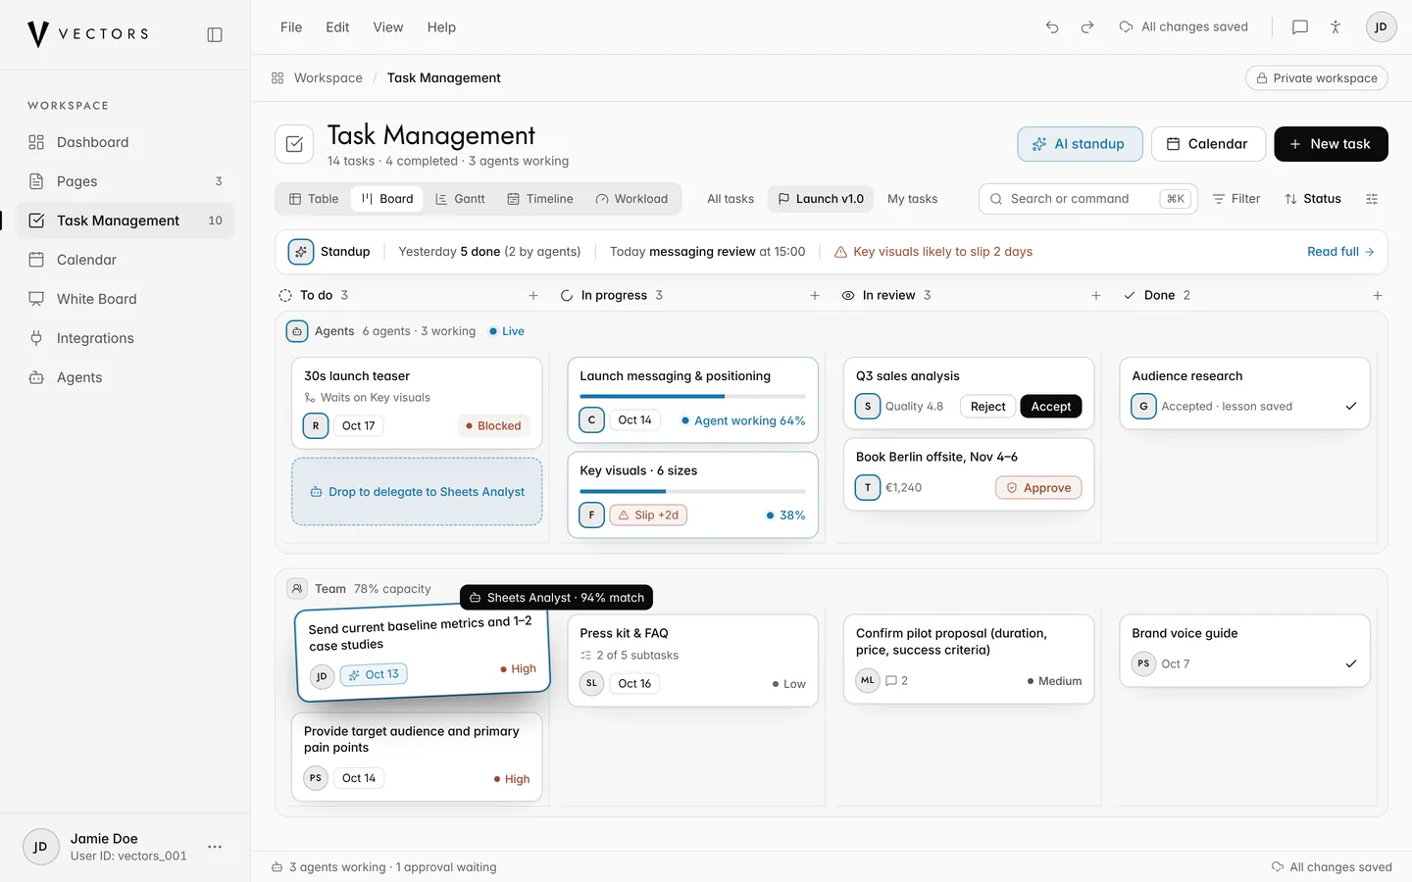1412x882 pixels.
Task: Switch to the Timeline view tab
Action: 540,199
